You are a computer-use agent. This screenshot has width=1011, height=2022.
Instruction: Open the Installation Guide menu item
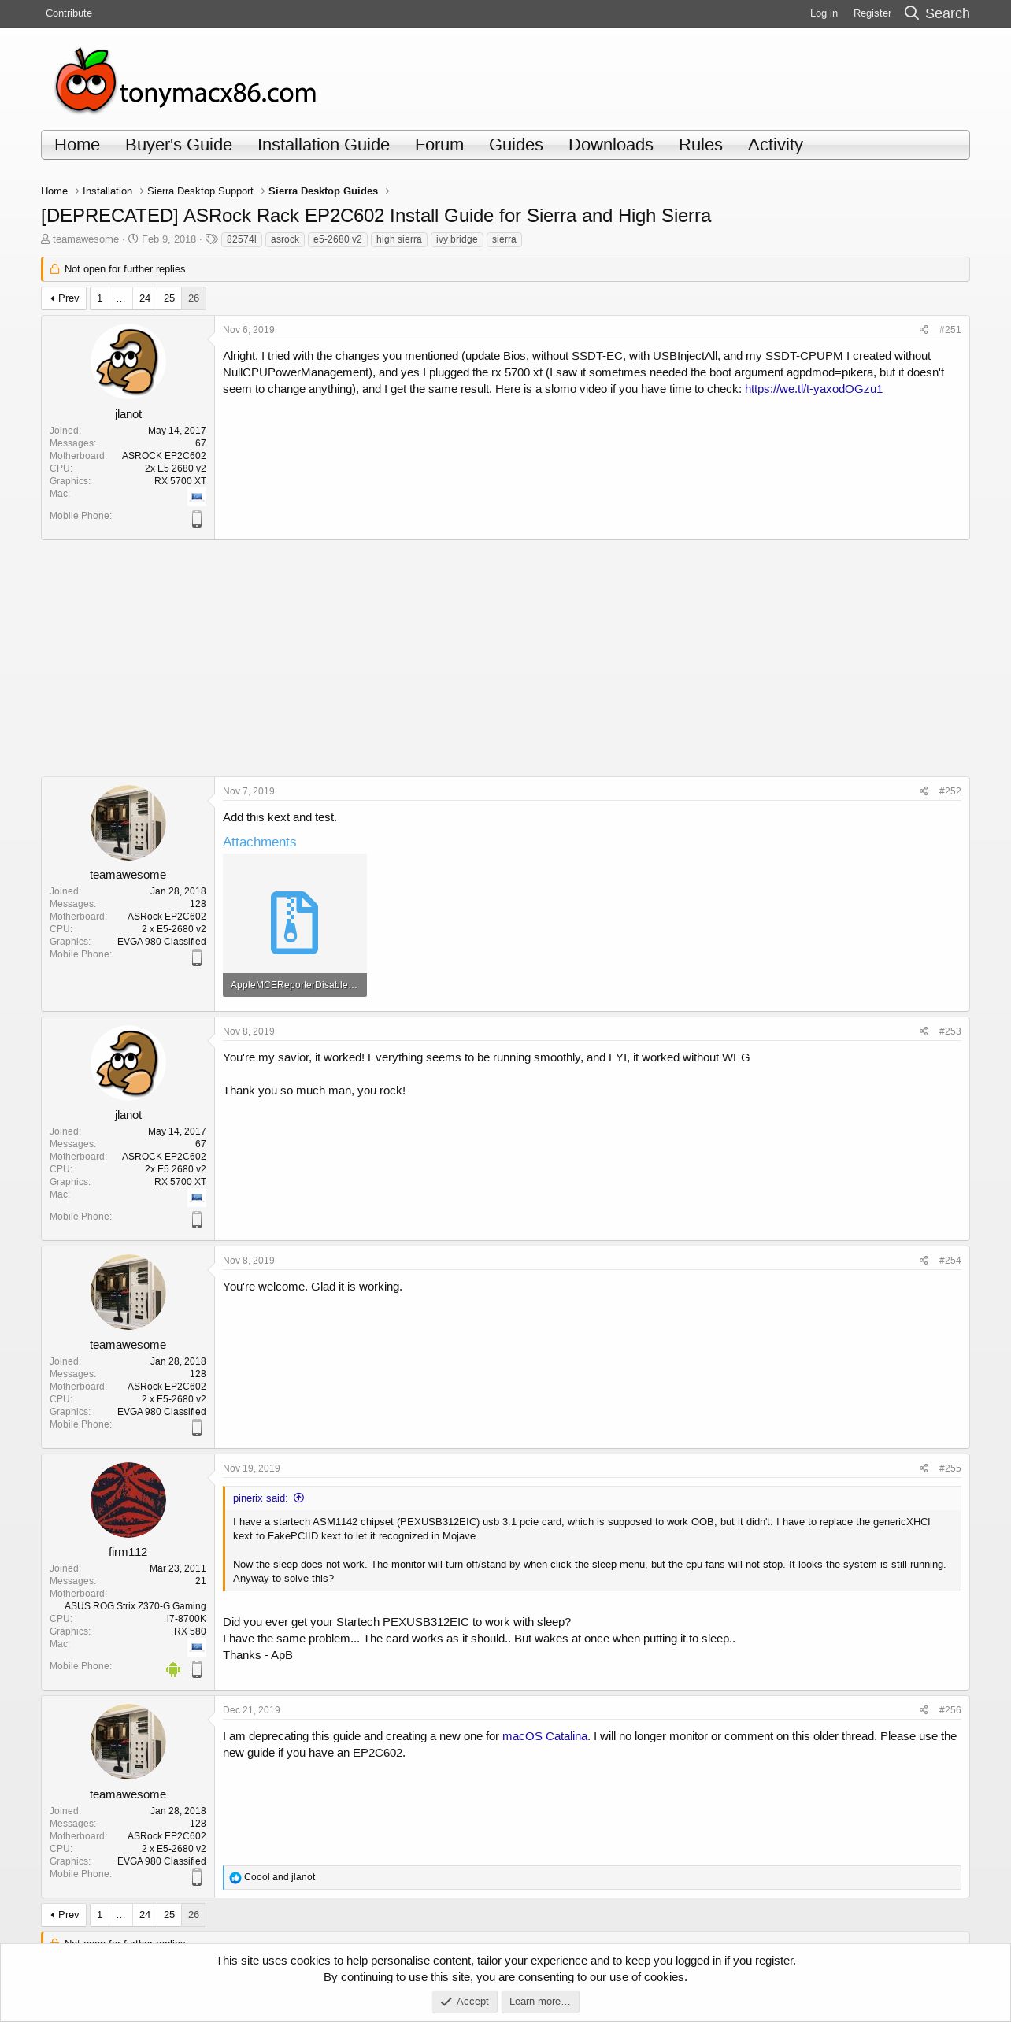(x=324, y=145)
